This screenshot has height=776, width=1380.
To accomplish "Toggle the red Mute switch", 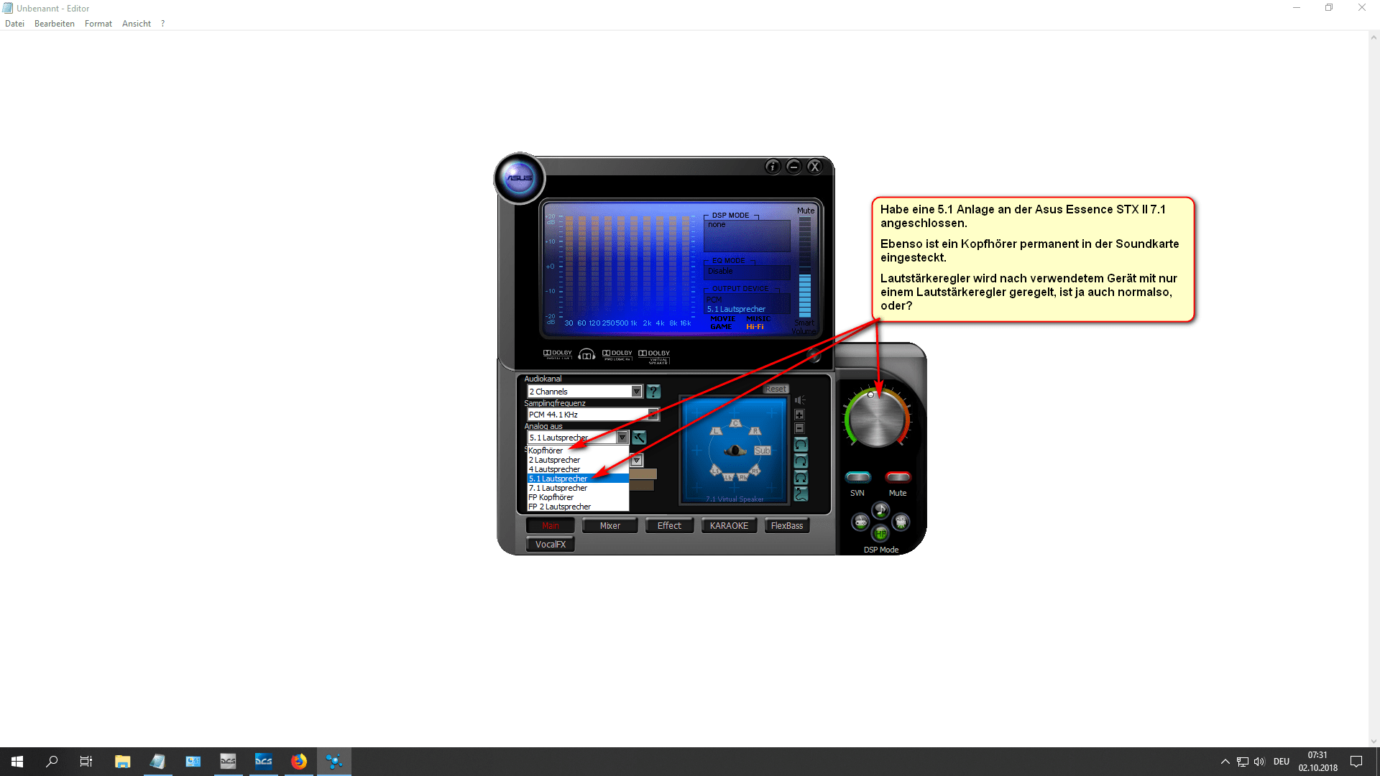I will click(x=898, y=477).
